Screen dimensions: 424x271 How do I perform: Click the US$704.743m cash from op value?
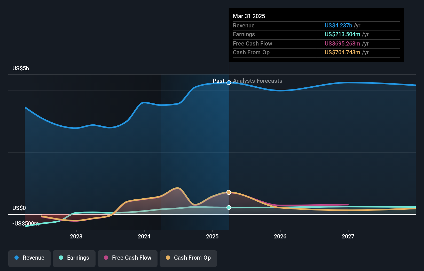coord(342,52)
